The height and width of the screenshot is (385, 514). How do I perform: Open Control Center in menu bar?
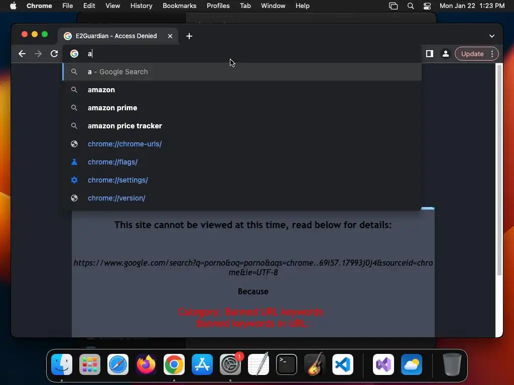coord(427,6)
